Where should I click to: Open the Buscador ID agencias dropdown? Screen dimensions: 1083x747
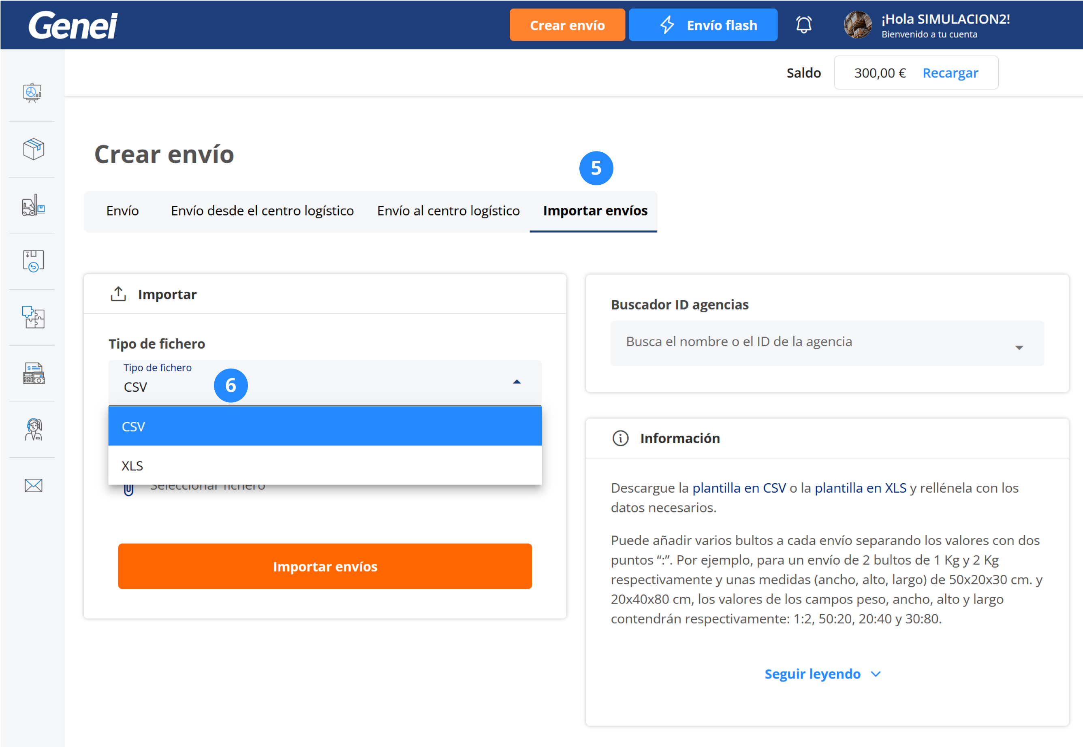(827, 343)
